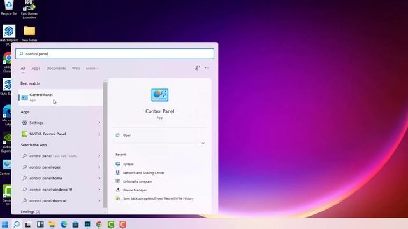Expand the 'control panel home' suggestion arrow
The height and width of the screenshot is (229, 408).
click(99, 178)
